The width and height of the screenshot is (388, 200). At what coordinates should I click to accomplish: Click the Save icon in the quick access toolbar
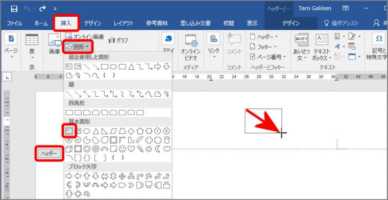(14, 9)
